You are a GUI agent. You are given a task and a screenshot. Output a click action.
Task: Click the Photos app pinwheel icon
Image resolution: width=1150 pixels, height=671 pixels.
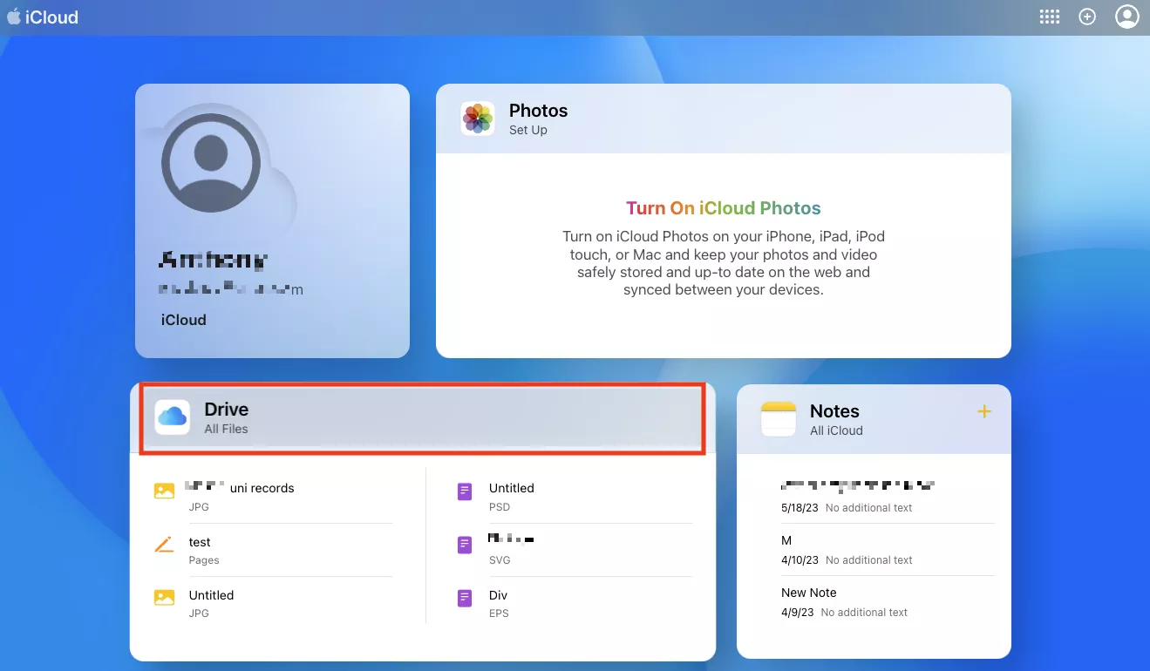(478, 119)
